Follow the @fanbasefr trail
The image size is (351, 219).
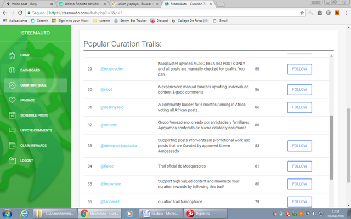pyautogui.click(x=299, y=202)
